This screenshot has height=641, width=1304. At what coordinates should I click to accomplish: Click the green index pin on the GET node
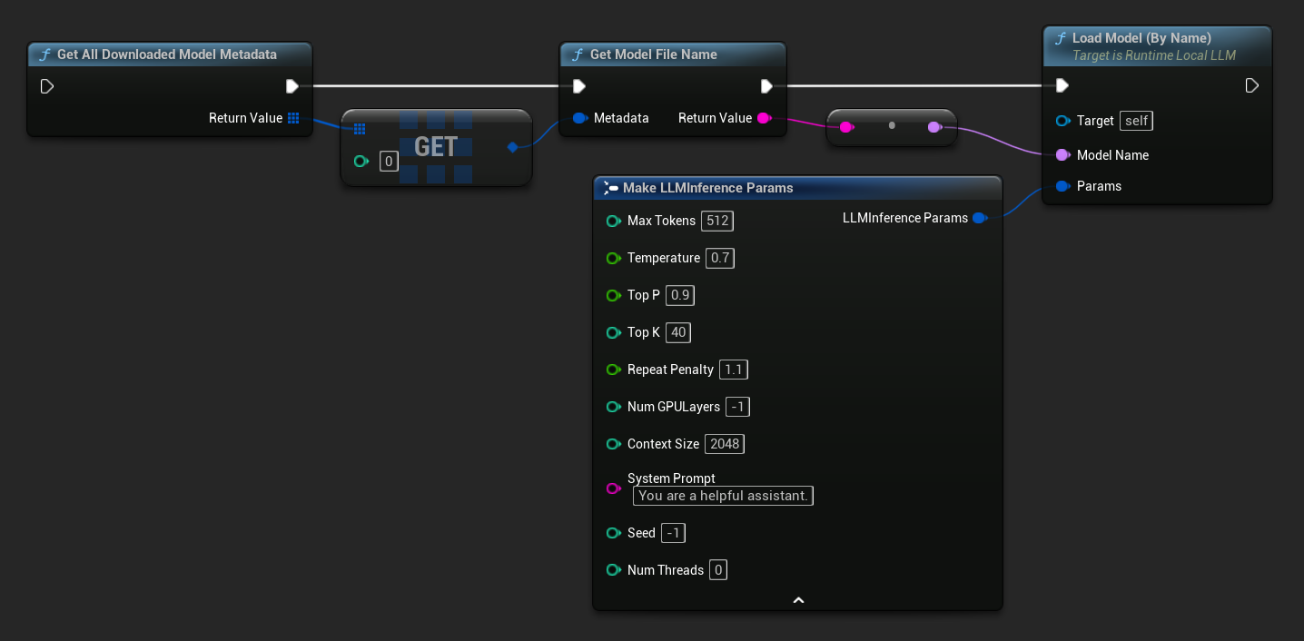coord(361,161)
